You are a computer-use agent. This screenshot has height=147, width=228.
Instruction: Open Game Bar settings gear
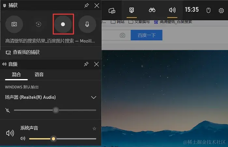(221, 10)
